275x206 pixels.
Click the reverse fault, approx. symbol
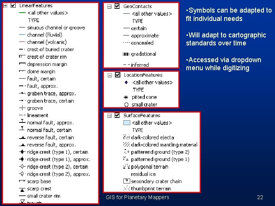pyautogui.click(x=22, y=145)
